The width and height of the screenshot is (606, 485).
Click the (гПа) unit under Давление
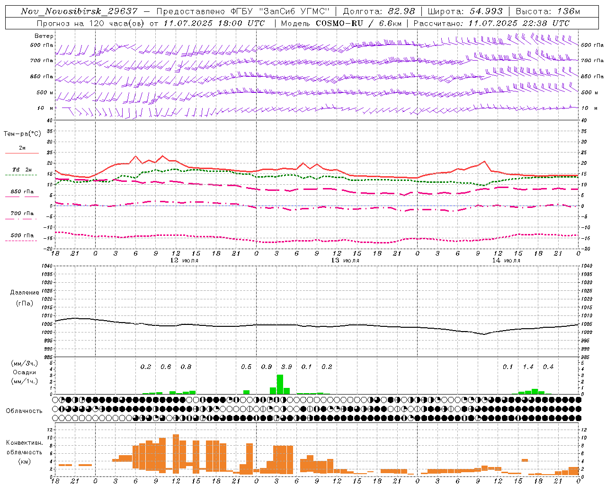pyautogui.click(x=25, y=303)
